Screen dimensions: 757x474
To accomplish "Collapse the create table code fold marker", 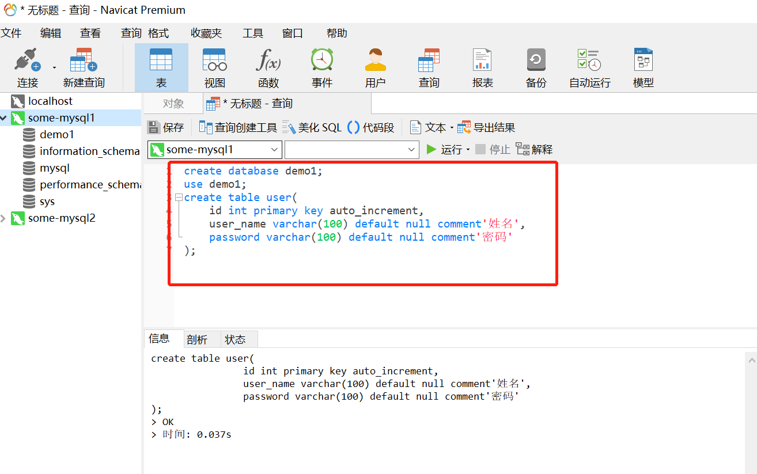I will coord(179,197).
